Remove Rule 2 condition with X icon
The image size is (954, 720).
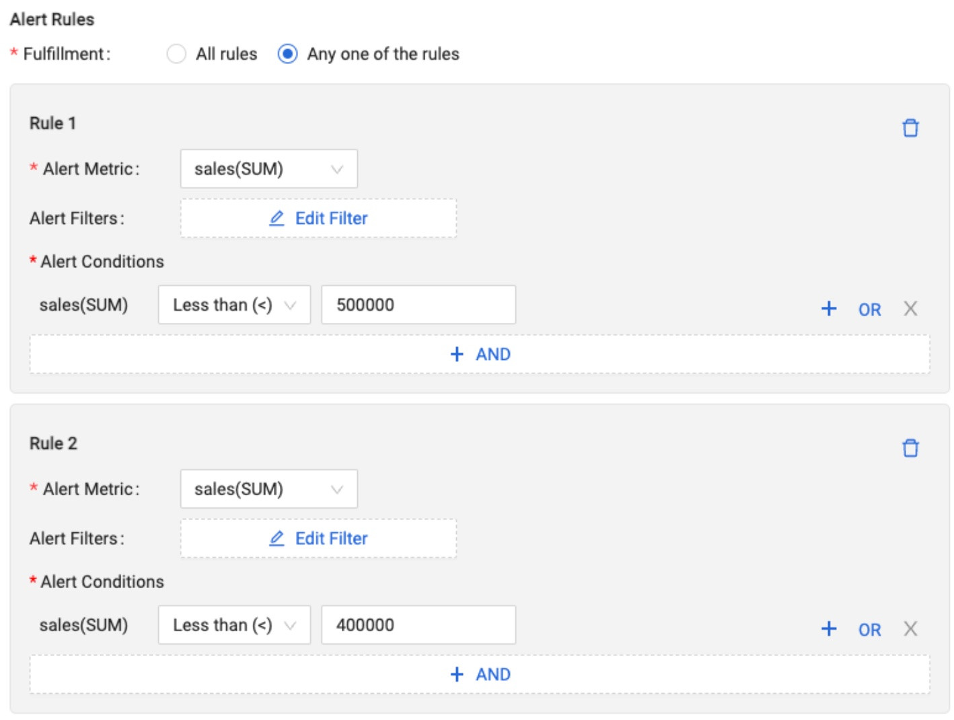coord(910,629)
